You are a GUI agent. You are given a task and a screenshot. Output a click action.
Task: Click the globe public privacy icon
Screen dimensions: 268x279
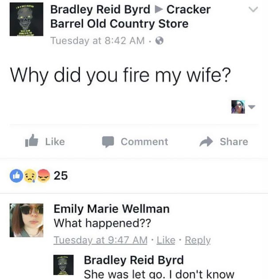coord(159,41)
